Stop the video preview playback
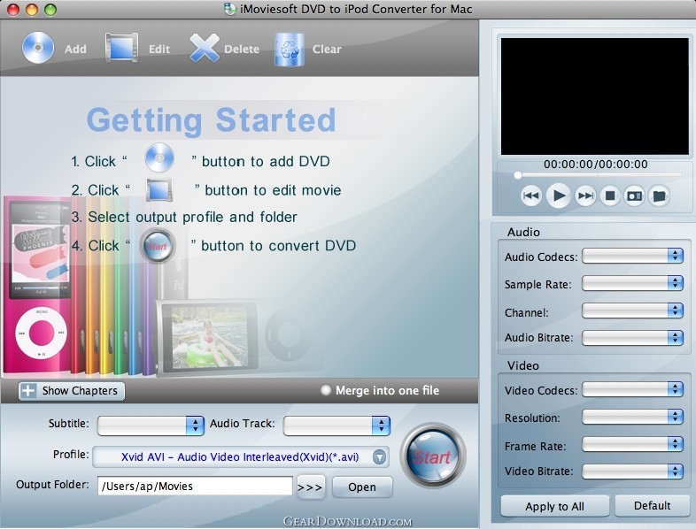This screenshot has width=696, height=529. 609,195
